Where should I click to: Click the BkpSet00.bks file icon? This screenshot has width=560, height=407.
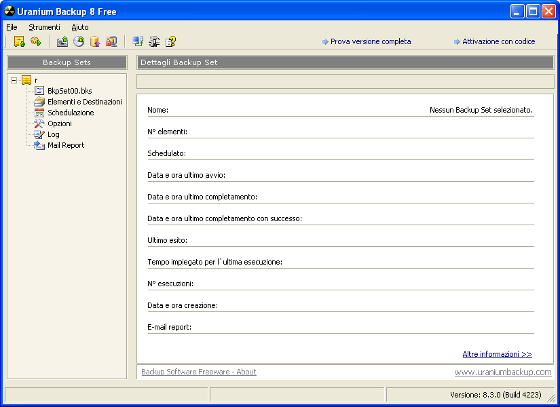39,91
